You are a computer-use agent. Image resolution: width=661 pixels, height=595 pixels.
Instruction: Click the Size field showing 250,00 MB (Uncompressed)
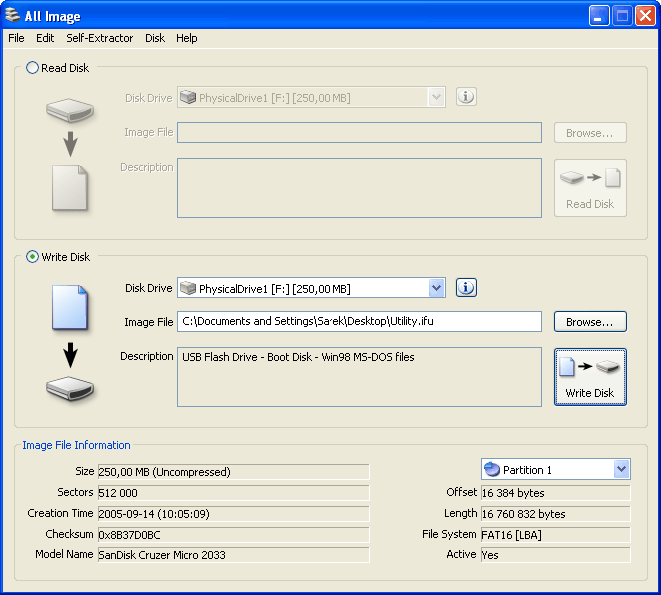(x=234, y=472)
